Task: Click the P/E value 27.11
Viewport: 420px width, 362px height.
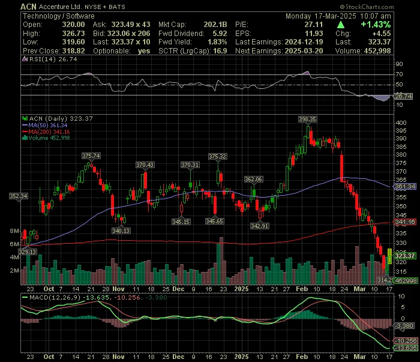Action: point(314,25)
